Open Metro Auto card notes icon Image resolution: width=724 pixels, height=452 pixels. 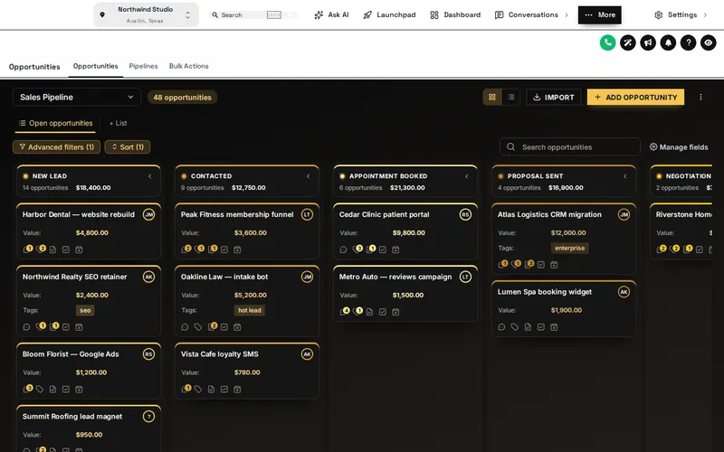point(369,312)
